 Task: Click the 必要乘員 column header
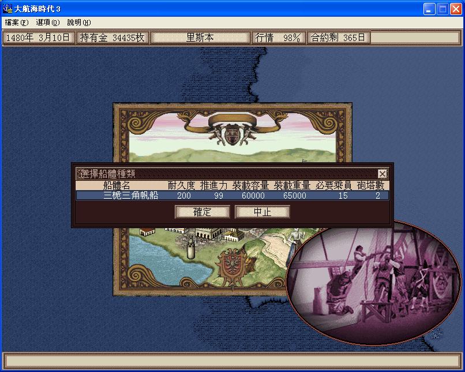tap(333, 185)
